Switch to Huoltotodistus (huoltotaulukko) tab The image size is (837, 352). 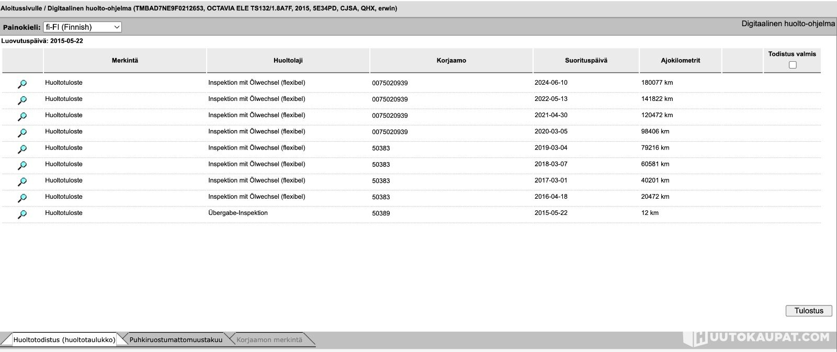(64, 340)
